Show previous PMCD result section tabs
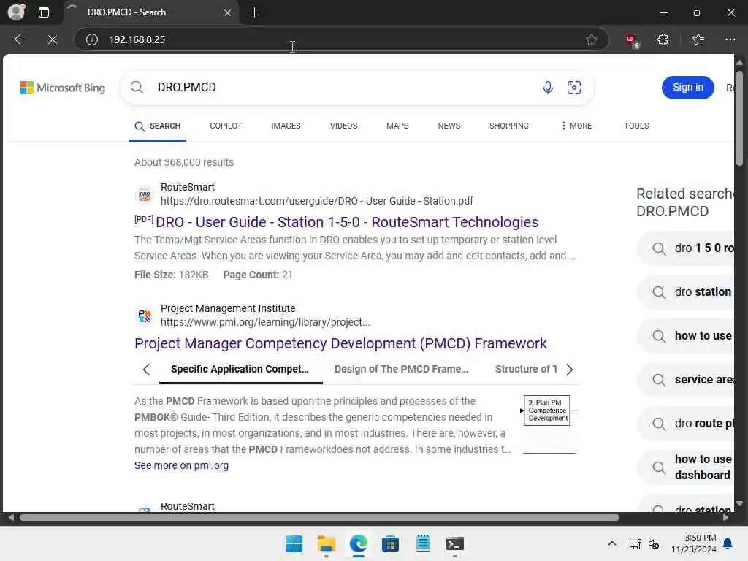The image size is (748, 561). pyautogui.click(x=146, y=369)
